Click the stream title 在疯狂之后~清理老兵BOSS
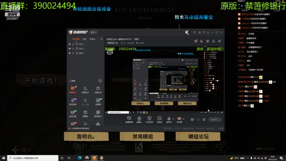Image resolution: width=286 pixels, height=161 pixels. (119, 39)
